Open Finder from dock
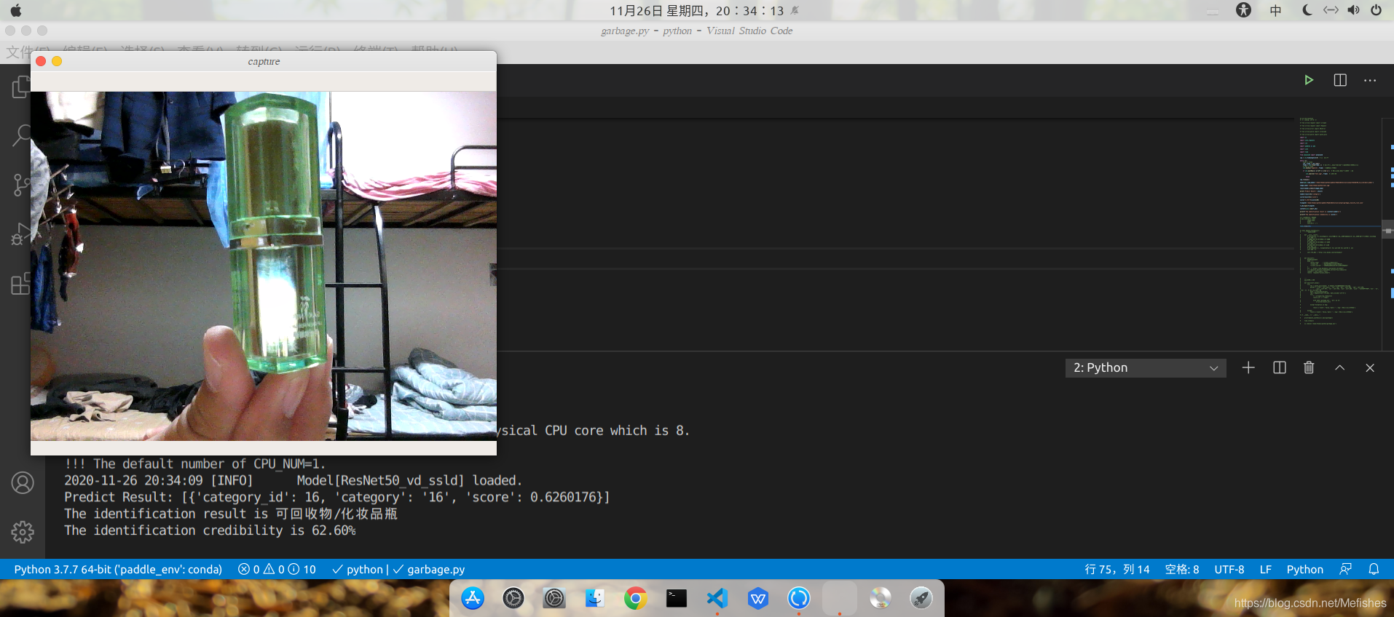 click(595, 598)
